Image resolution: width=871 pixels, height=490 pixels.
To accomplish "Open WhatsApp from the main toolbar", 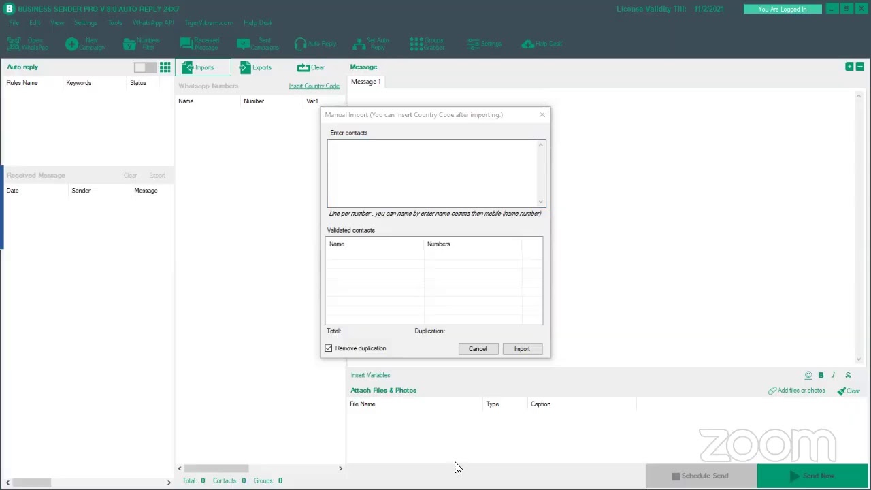I will [28, 44].
